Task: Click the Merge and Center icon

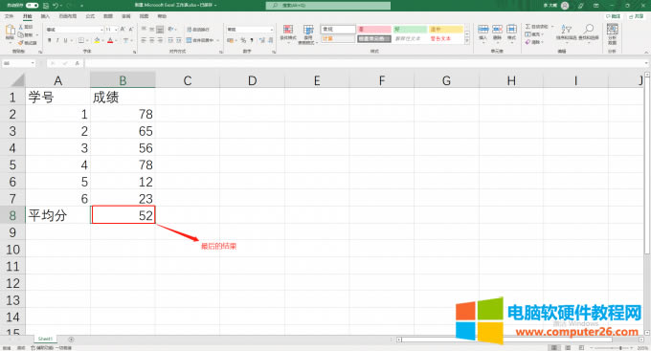Action: (x=189, y=40)
